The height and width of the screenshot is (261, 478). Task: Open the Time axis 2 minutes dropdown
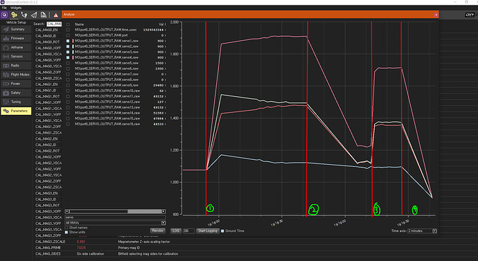[x=422, y=231]
